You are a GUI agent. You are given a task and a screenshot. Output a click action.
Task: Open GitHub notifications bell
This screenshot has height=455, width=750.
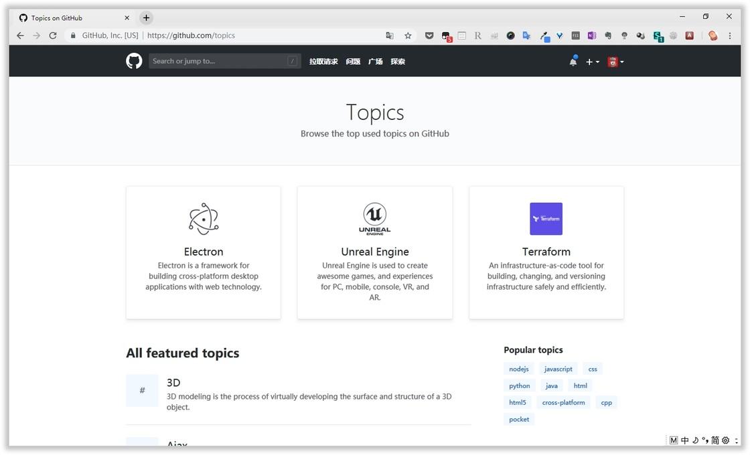pyautogui.click(x=573, y=61)
